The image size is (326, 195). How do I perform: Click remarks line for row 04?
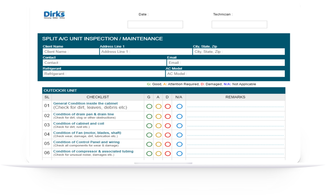tap(235, 135)
